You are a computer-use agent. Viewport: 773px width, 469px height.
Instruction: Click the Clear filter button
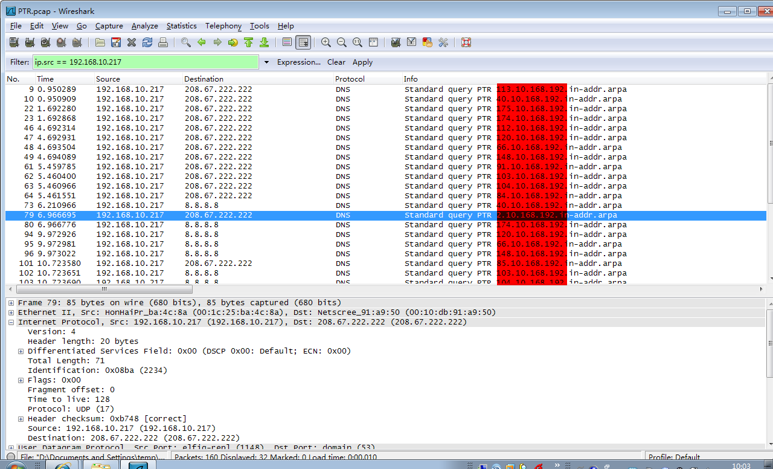(x=336, y=62)
